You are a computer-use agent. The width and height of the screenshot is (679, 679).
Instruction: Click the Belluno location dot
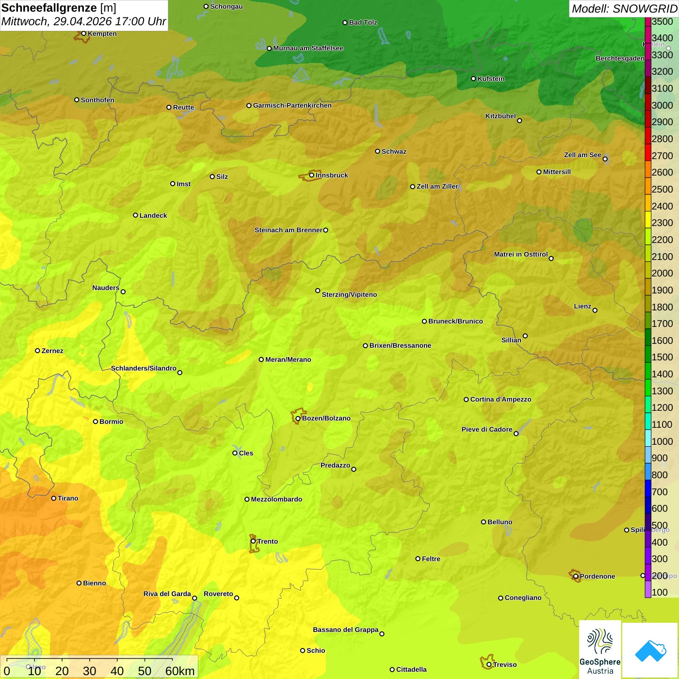(x=483, y=522)
